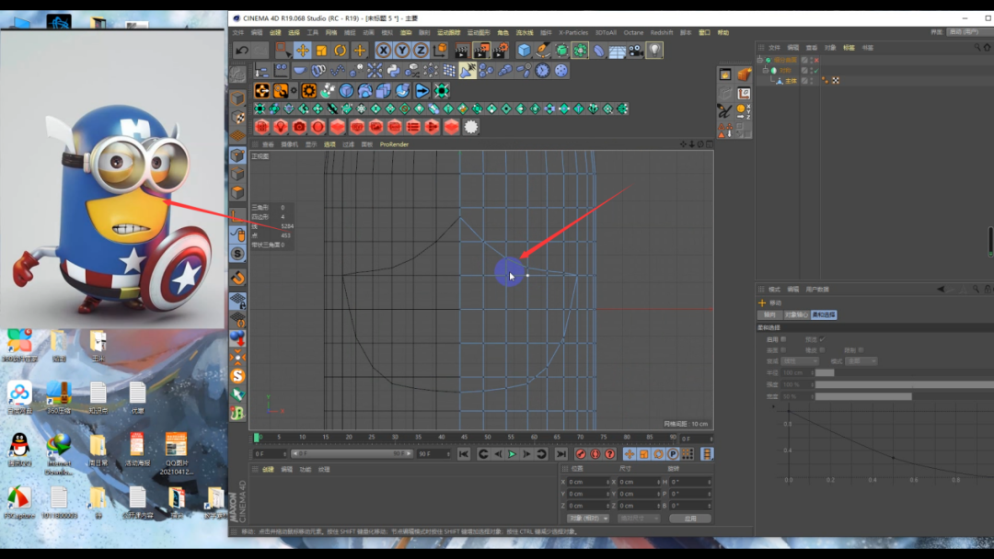
Task: Open the 对象 (相对) coordinate dropdown
Action: click(587, 519)
